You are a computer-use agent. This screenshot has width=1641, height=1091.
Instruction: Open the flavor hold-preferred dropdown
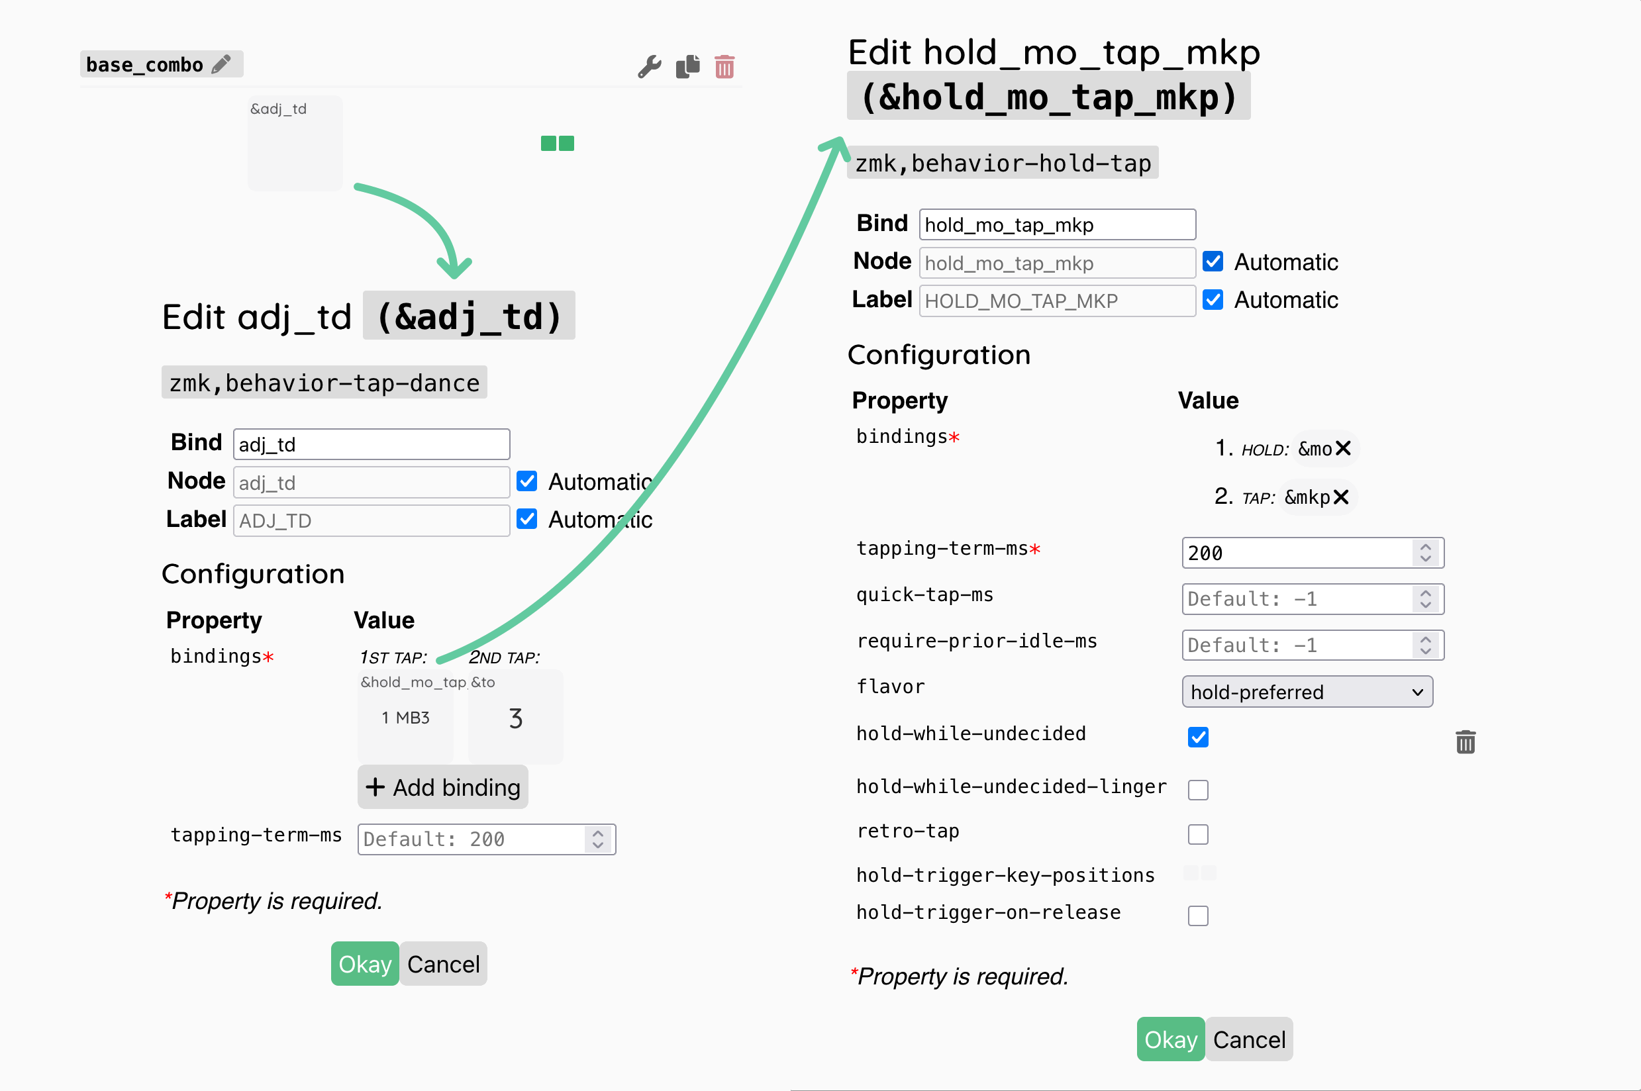(x=1307, y=692)
